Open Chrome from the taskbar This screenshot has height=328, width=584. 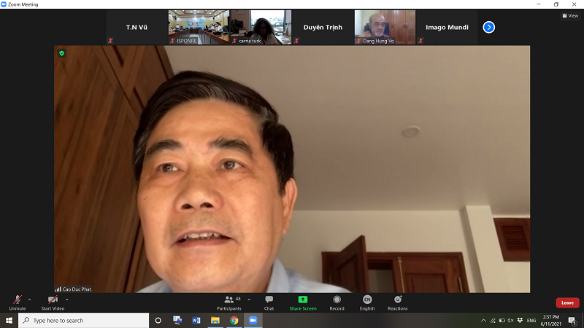point(234,321)
